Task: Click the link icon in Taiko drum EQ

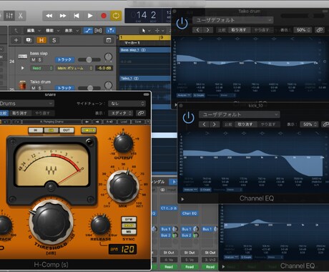Action: tap(320, 30)
